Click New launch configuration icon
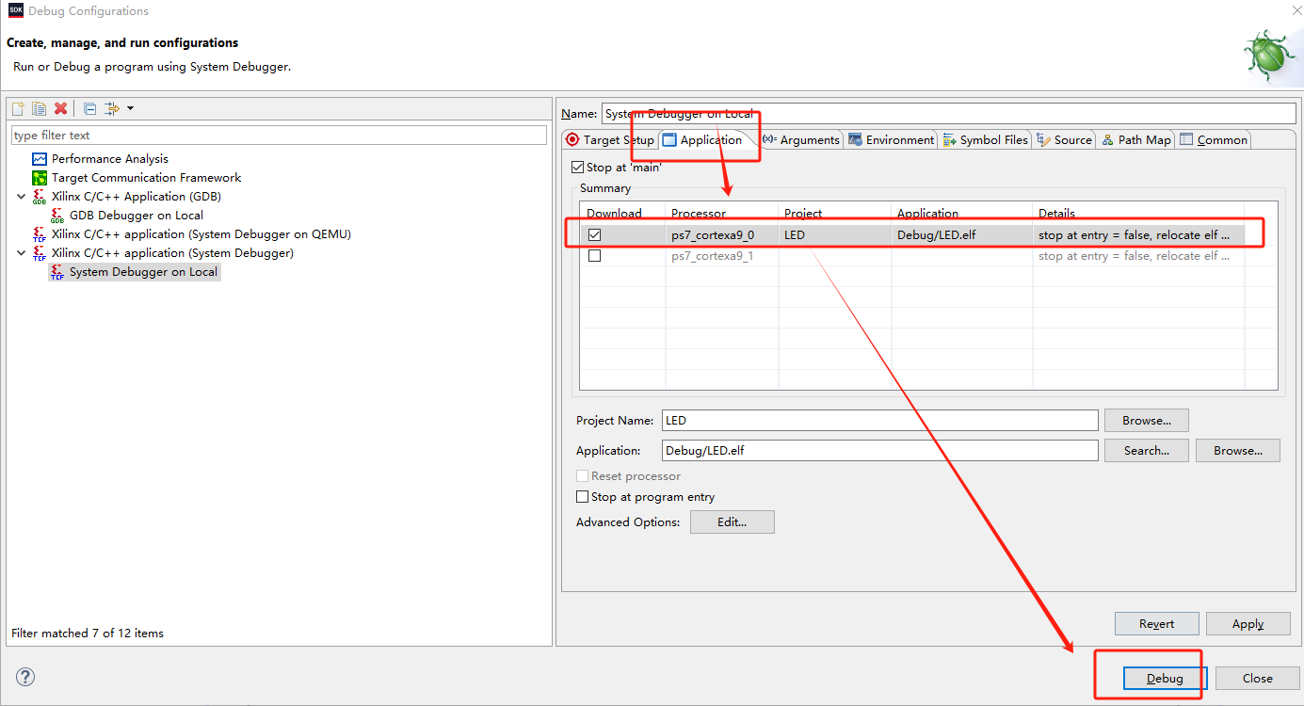The width and height of the screenshot is (1304, 706). pos(18,108)
